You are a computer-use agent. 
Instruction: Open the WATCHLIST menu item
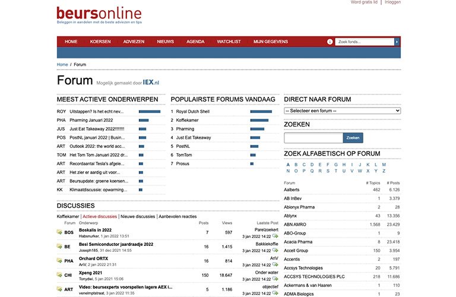[x=229, y=42]
